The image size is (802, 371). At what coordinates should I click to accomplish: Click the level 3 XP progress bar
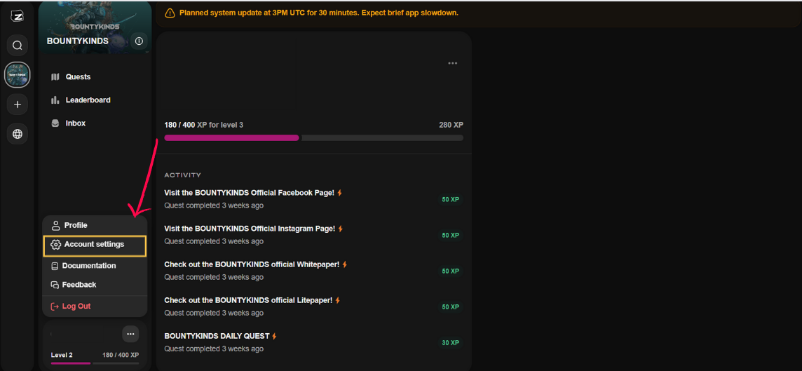pos(313,137)
